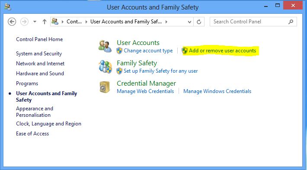Click the address bar Control Panel icon
The image size is (307, 170).
click(x=55, y=22)
